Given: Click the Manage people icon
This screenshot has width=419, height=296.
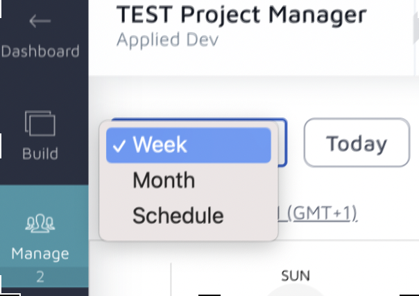Looking at the screenshot, I should pyautogui.click(x=40, y=223).
